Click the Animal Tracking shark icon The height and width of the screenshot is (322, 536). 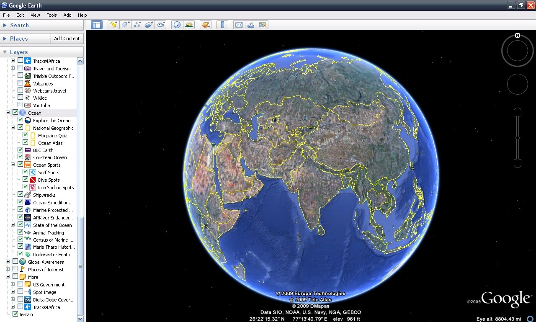pyautogui.click(x=27, y=232)
